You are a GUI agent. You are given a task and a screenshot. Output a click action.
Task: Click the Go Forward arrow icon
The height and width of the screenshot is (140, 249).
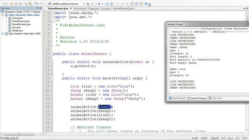[127, 3]
